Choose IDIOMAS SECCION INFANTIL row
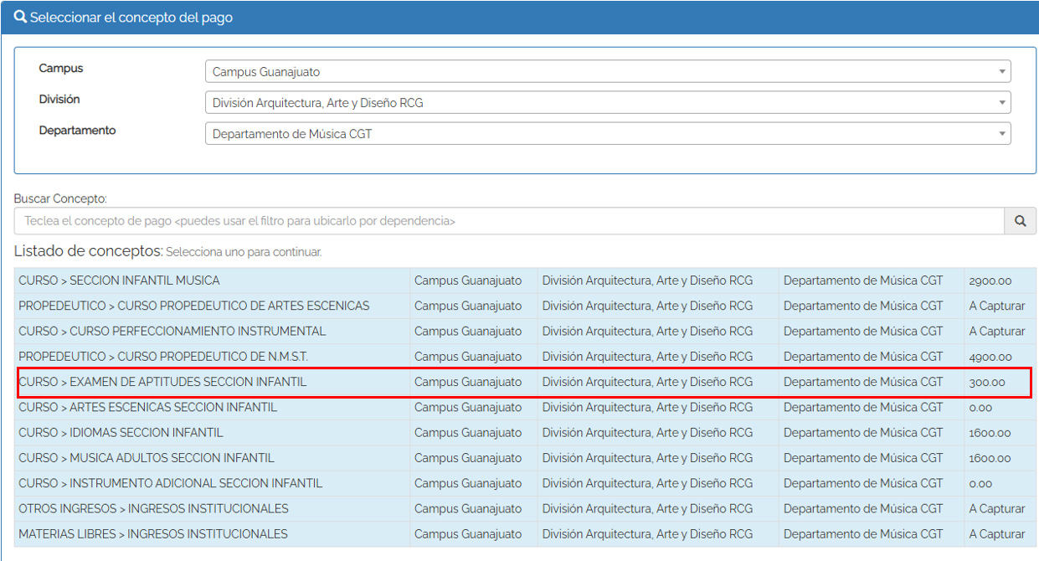The image size is (1039, 561). pyautogui.click(x=121, y=433)
